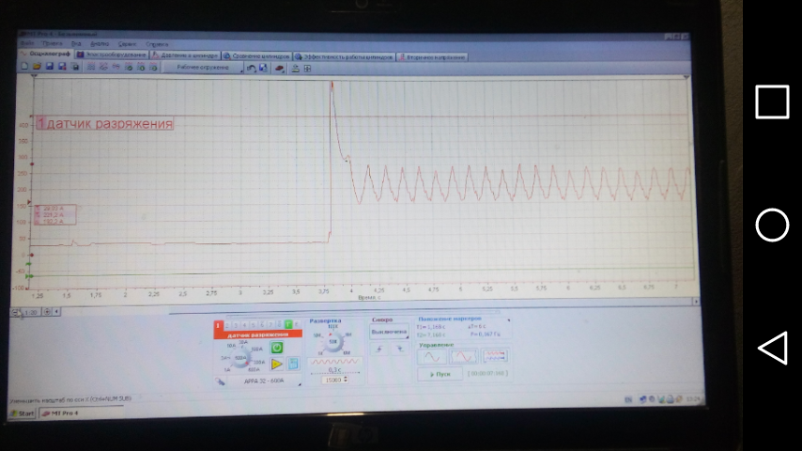Click the Развертка sweep rate knob
Screen dimensions: 802x451
[x=333, y=342]
